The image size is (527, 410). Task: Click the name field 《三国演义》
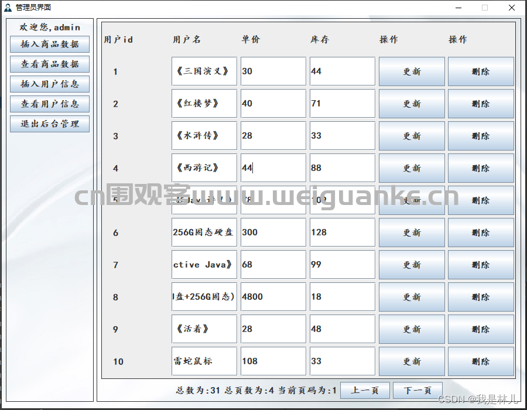click(x=204, y=71)
